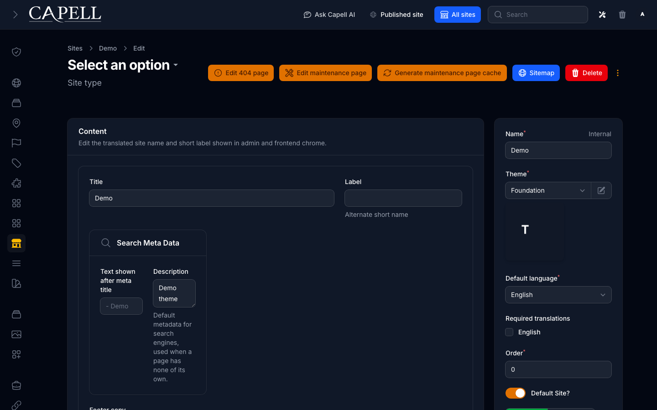Open the trash bin in top bar
Viewport: 657px width, 410px height.
tap(622, 15)
